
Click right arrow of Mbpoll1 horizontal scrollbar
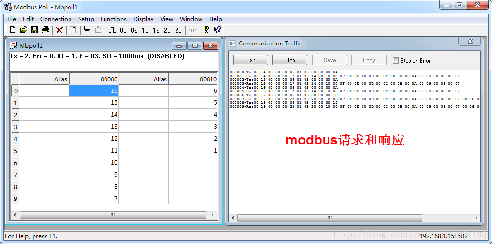[213, 215]
